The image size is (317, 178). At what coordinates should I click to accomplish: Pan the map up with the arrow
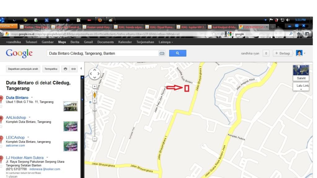(95, 70)
